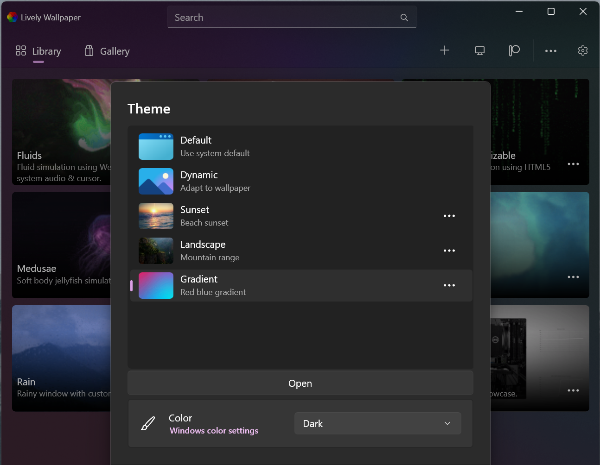
Task: Open the Windows color settings link
Action: (214, 431)
